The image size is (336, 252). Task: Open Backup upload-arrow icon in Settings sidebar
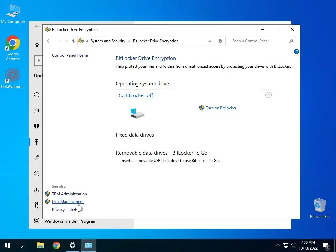coord(37,142)
